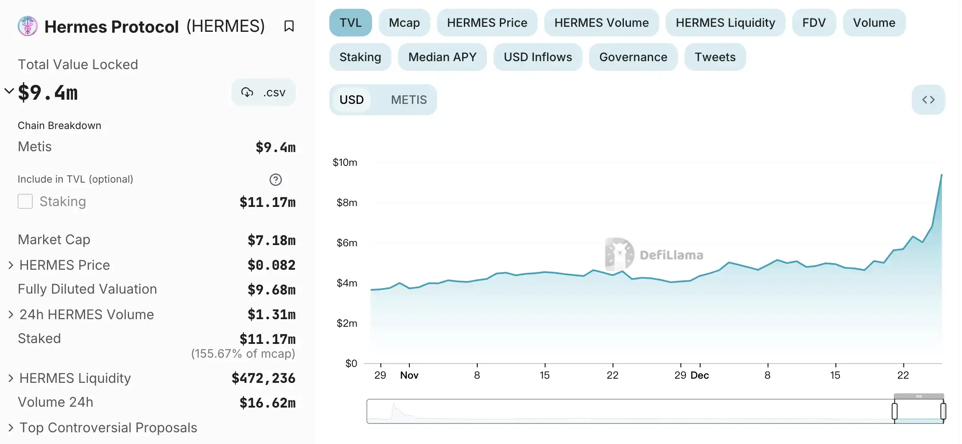
Task: Open the embed chart code icon
Action: 928,100
